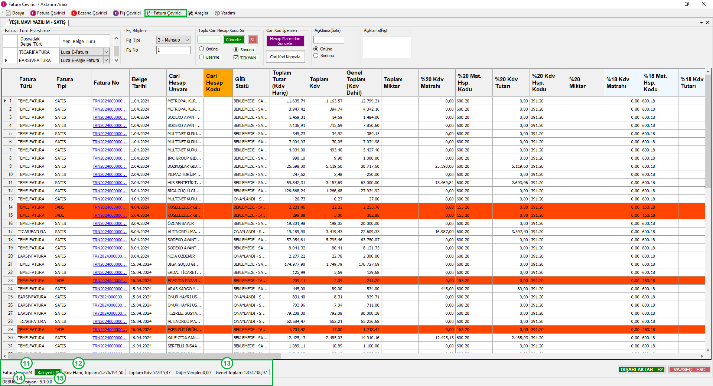The height and width of the screenshot is (386, 713).
Task: Click the belge türü list scroll-up arrow
Action: click(116, 38)
